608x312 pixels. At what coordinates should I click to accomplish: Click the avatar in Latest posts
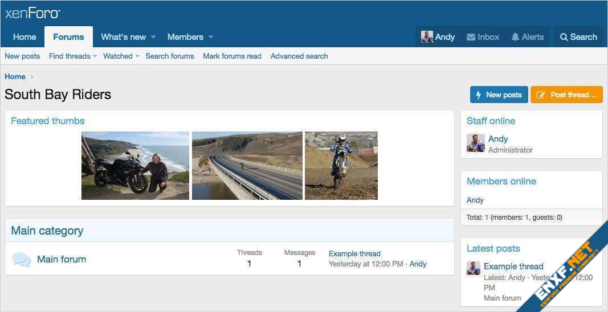(474, 268)
